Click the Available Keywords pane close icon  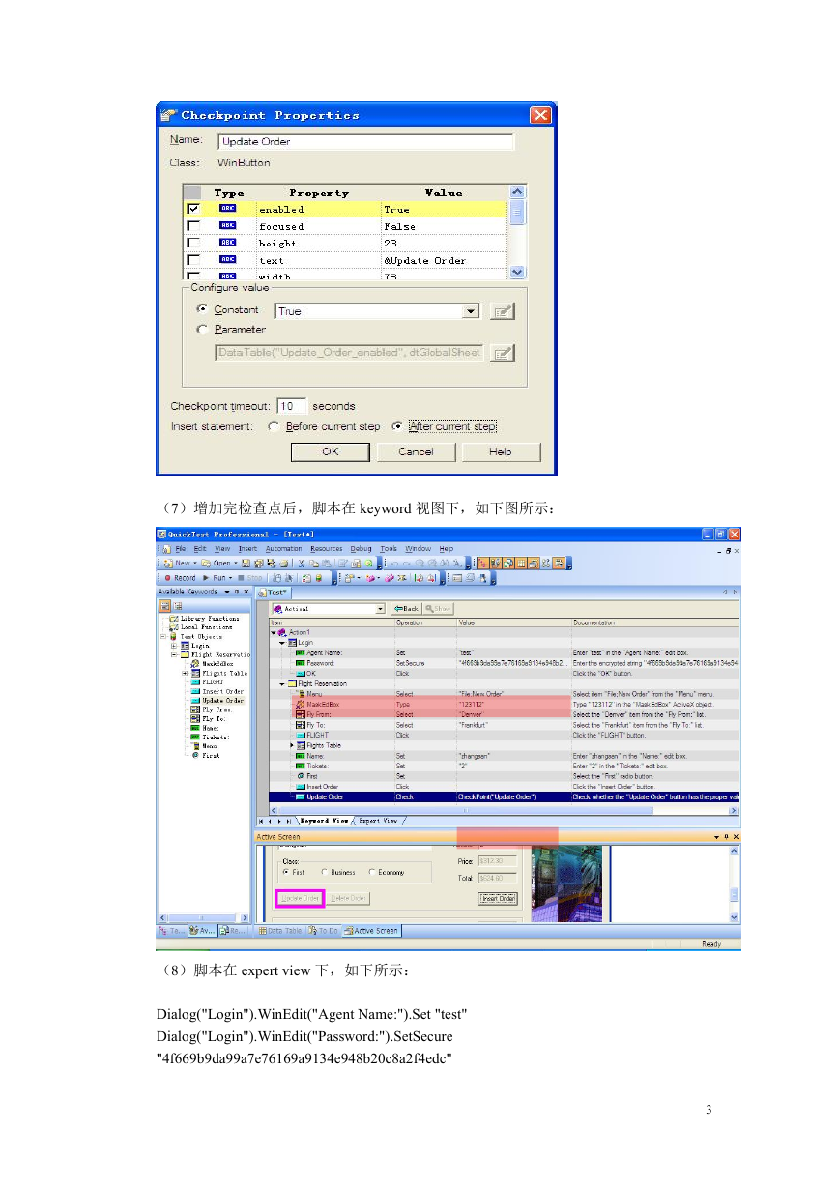246,592
